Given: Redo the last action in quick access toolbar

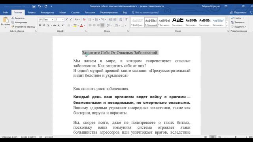Looking at the screenshot, I should 46,6.
